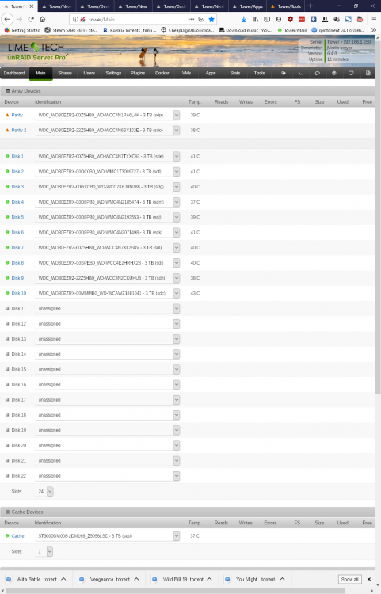Open Alita Battle torrent download options chevron

(x=63, y=579)
